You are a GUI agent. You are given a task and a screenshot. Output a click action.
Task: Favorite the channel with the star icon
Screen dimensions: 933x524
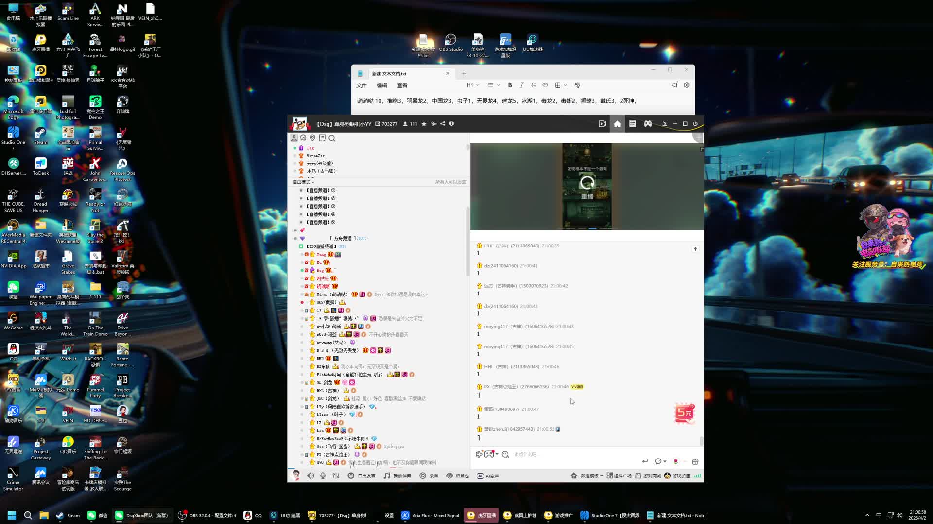(424, 124)
